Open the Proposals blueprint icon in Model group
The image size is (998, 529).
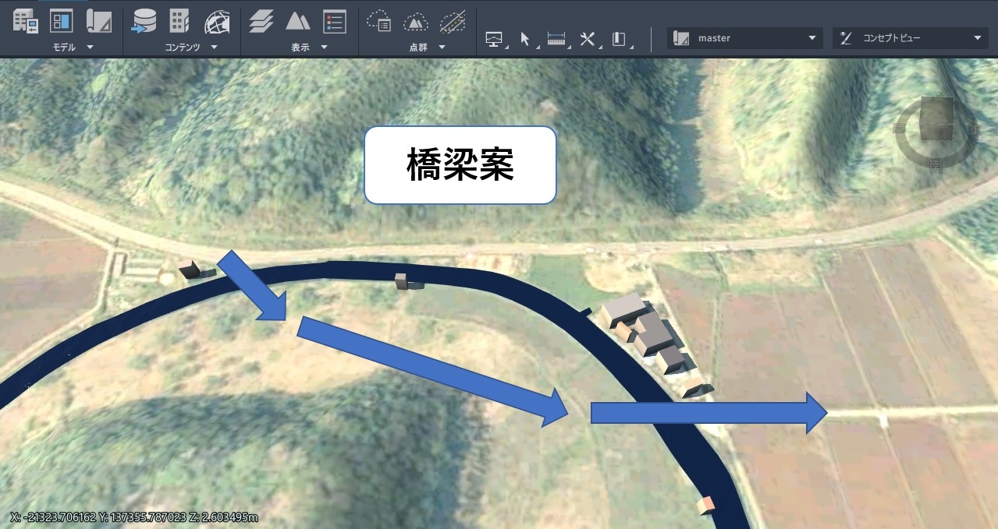pyautogui.click(x=99, y=21)
